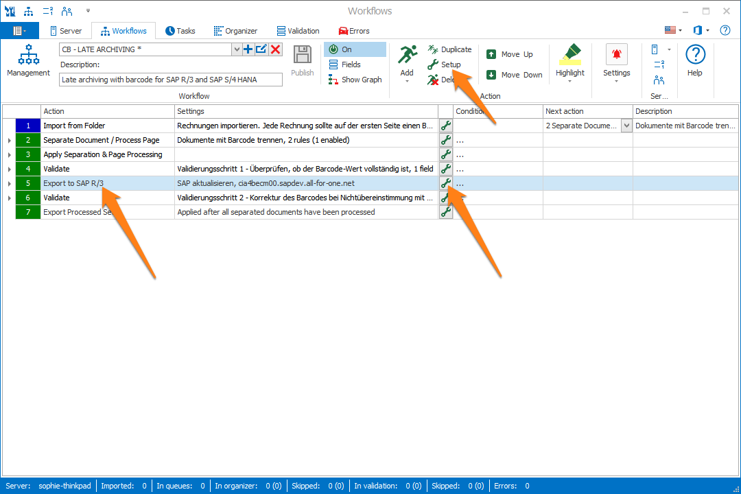Screen dimensions: 741x494
Task: Toggle Show Graph option
Action: coord(355,80)
